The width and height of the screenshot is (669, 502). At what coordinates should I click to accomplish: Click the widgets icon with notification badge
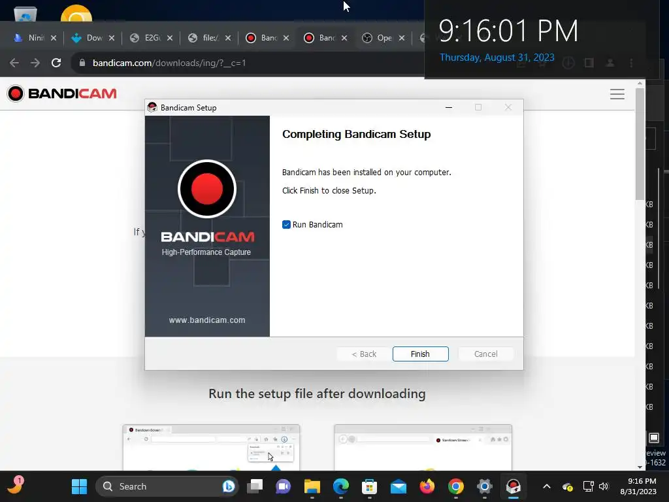(16, 486)
